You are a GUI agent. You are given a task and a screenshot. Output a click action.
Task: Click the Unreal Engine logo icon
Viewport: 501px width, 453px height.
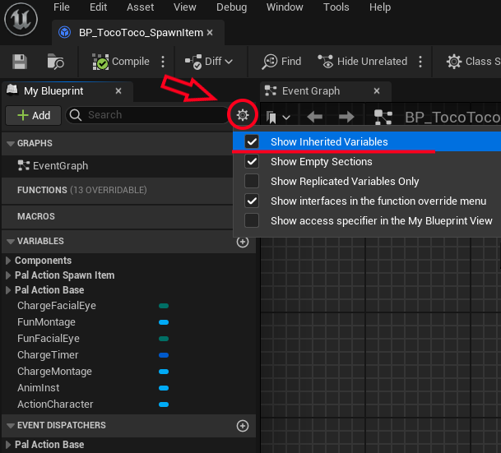[x=21, y=20]
